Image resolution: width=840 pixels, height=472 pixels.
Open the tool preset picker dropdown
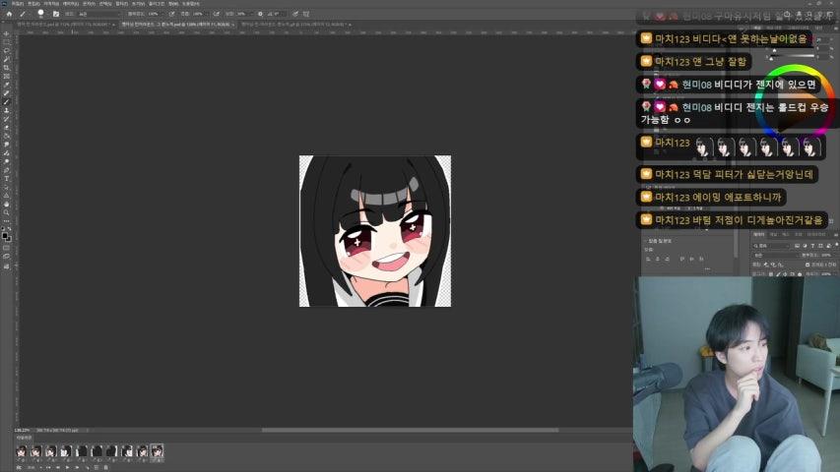coord(24,14)
